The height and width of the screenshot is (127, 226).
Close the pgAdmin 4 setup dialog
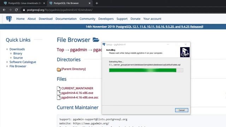tap(185, 44)
